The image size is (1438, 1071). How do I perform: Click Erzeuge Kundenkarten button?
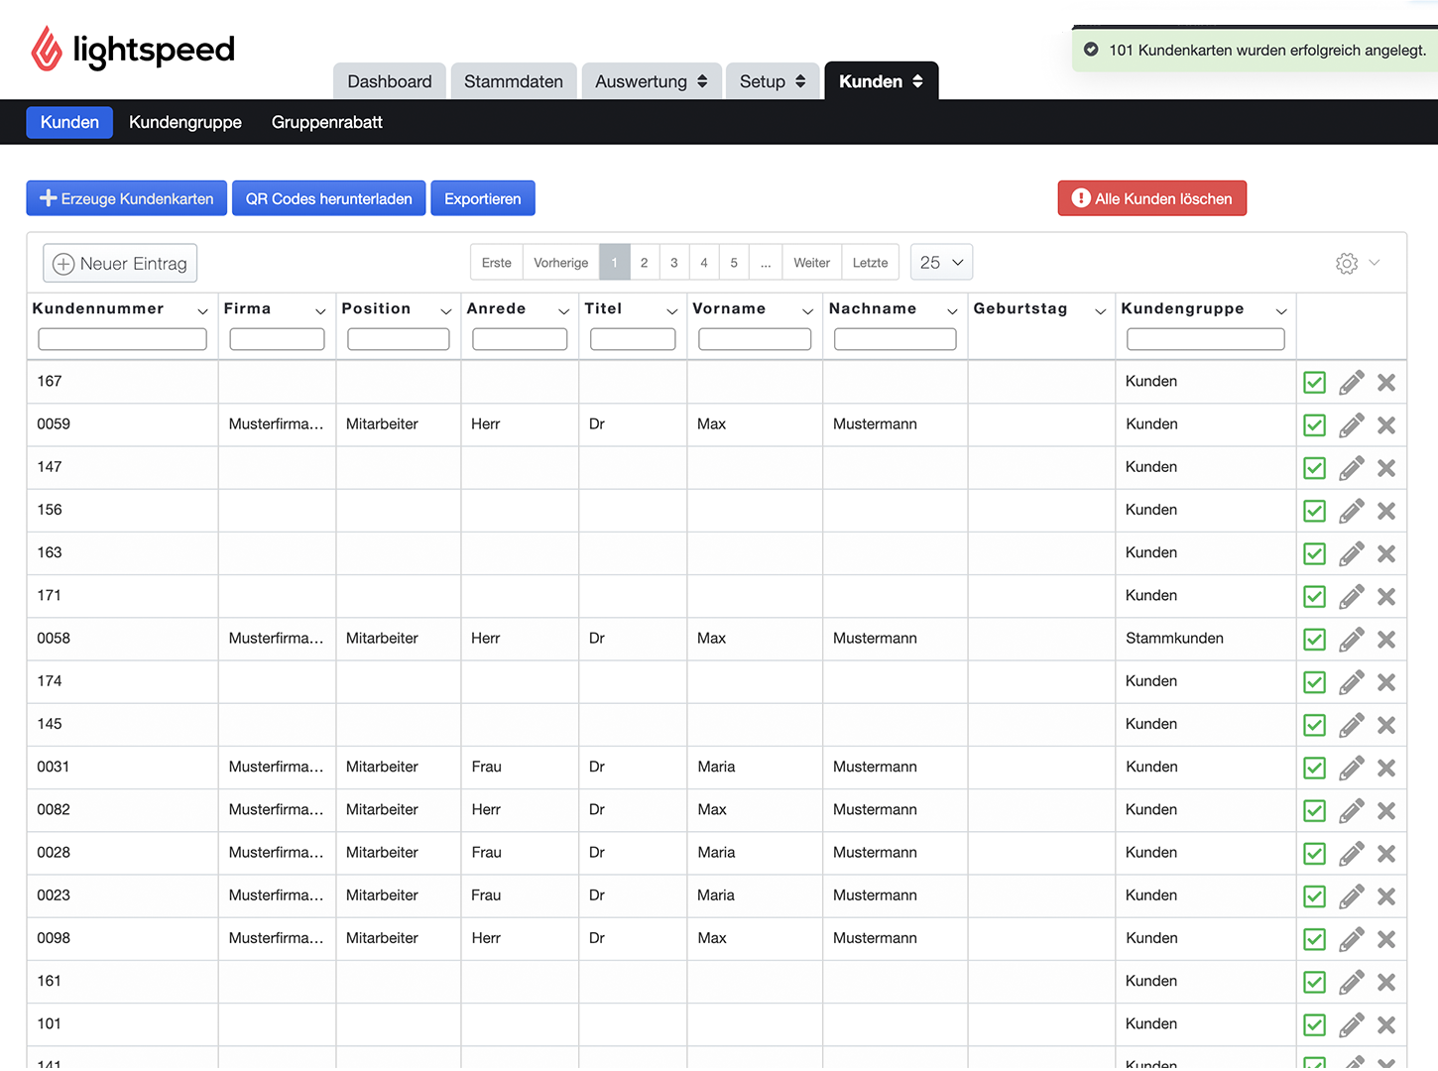click(127, 198)
